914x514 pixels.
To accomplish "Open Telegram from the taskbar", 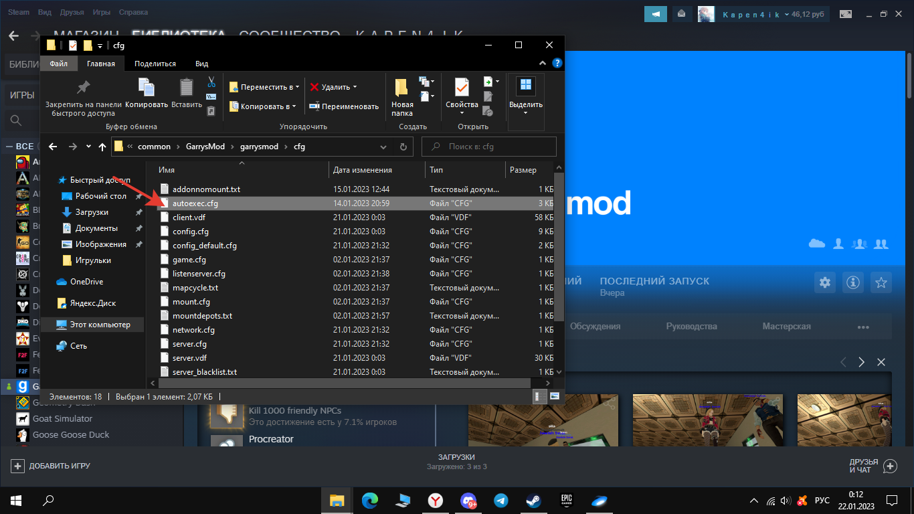I will [x=500, y=500].
